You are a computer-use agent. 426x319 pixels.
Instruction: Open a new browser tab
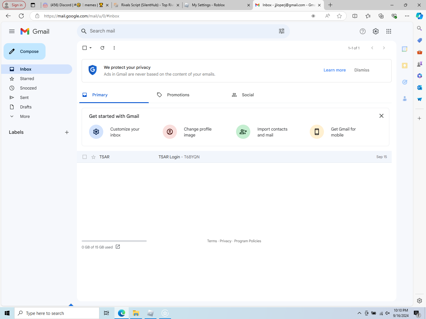pyautogui.click(x=330, y=5)
